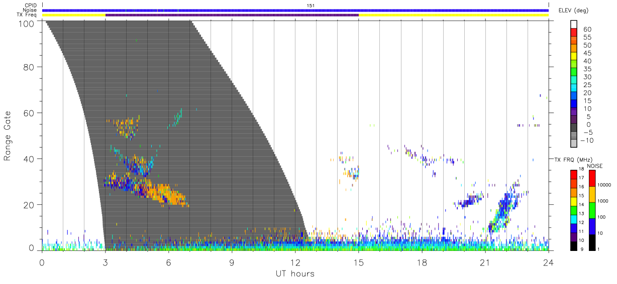The height and width of the screenshot is (284, 617).
Task: Click the light gray bottom cap of ELEV colorbar
Action: coord(573,144)
